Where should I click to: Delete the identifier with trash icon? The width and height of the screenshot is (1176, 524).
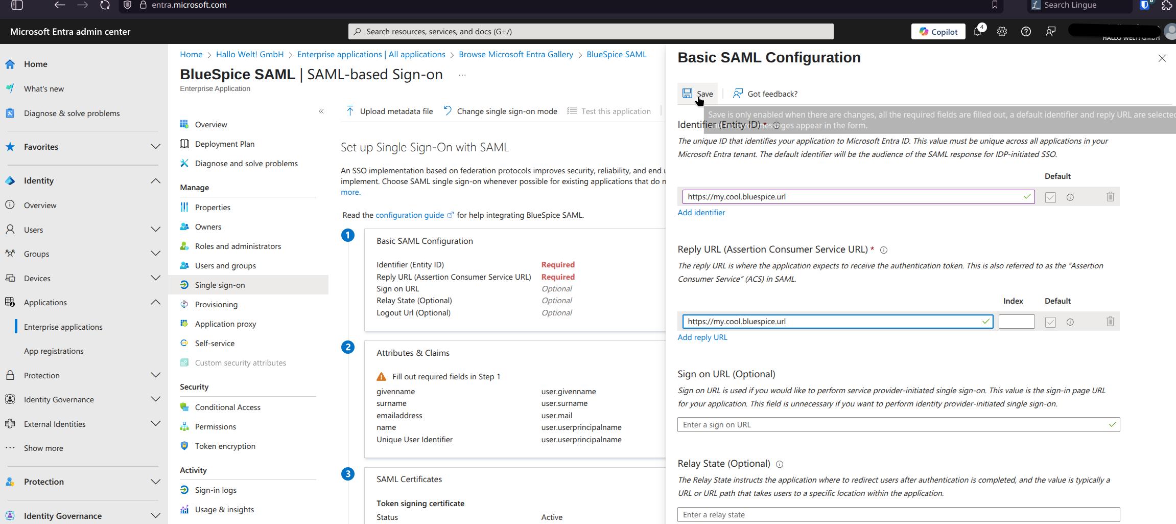pyautogui.click(x=1110, y=197)
